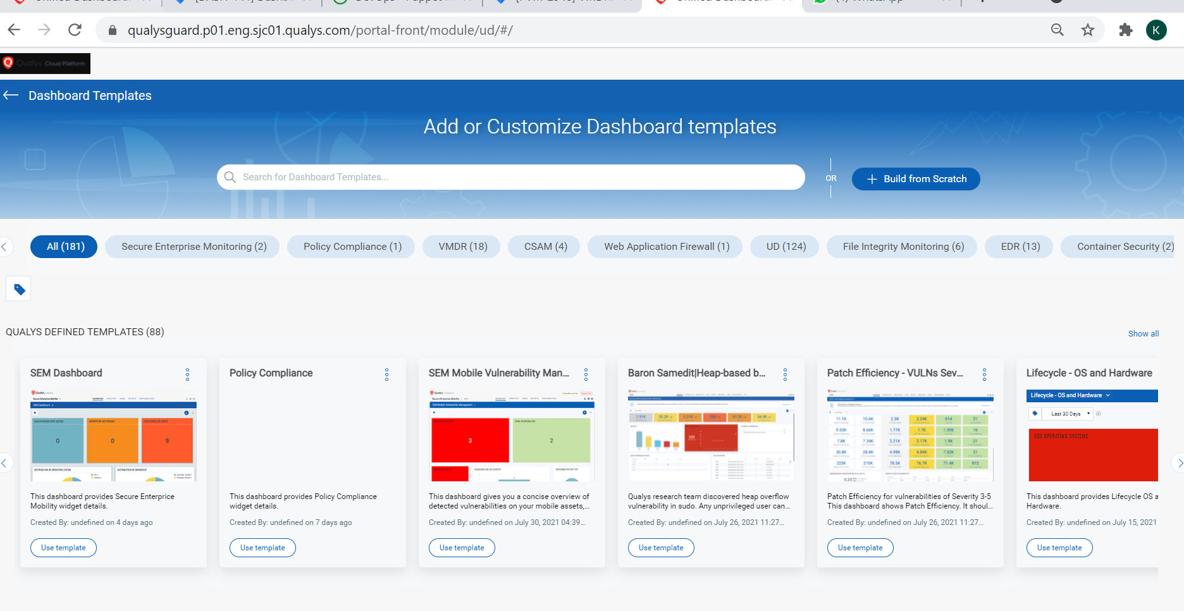Open the SEM Dashboard preview thumbnail

point(113,436)
